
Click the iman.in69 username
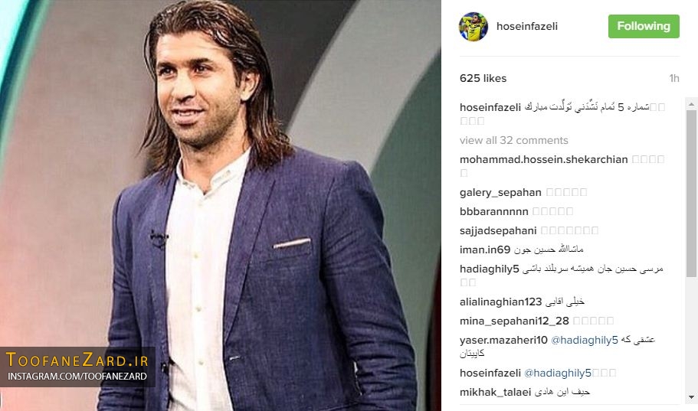485,250
